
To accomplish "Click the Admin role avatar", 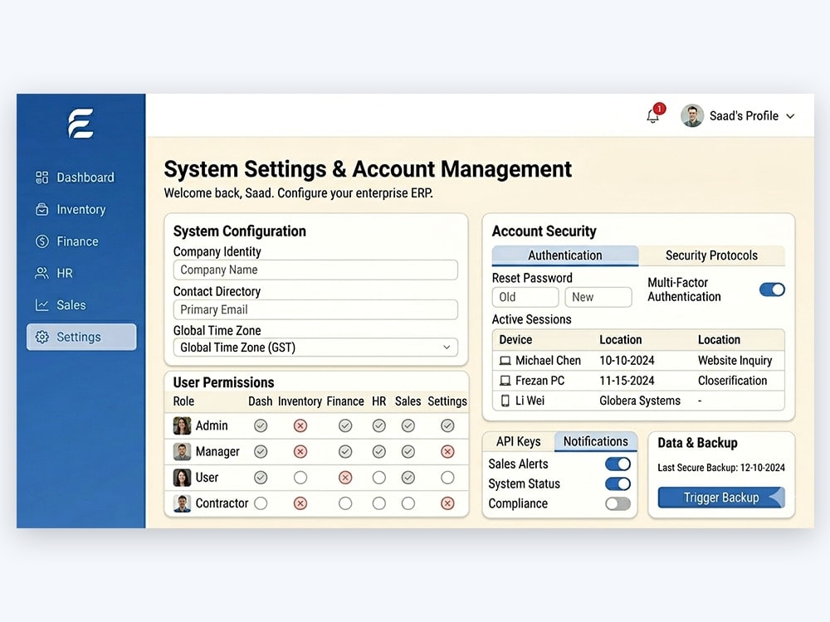I will point(182,425).
